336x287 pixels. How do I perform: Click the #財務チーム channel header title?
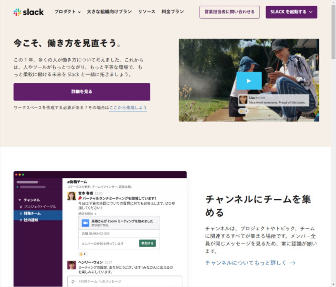coord(77,182)
